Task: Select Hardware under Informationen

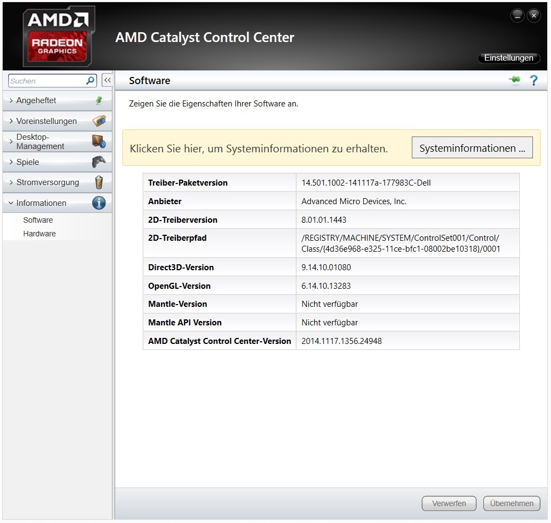Action: point(39,234)
